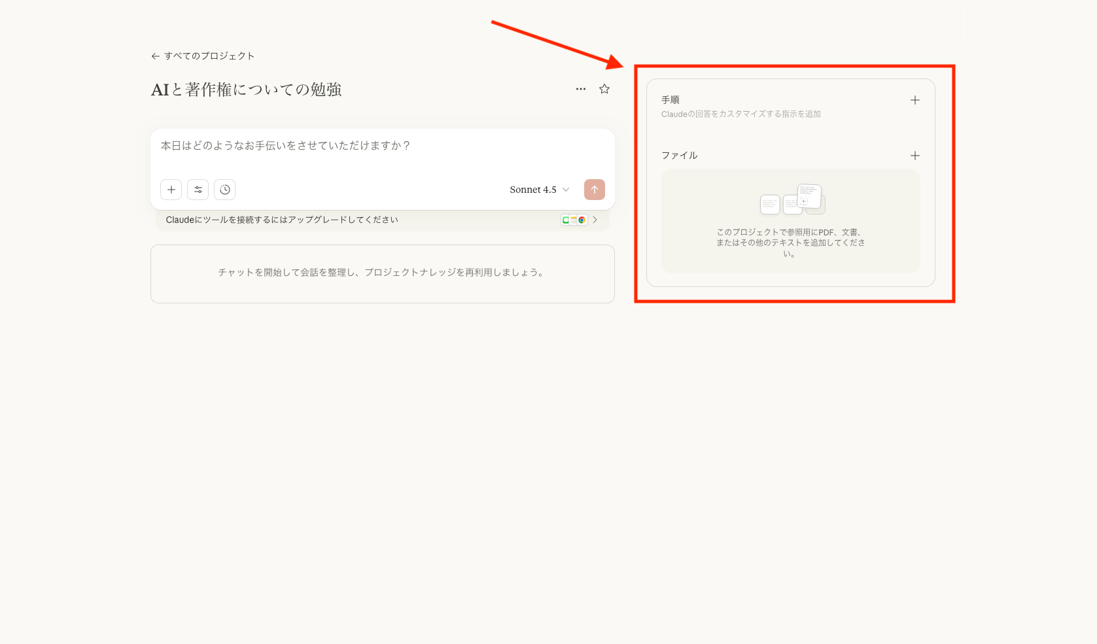Click inside the chat message input field

pyautogui.click(x=327, y=146)
